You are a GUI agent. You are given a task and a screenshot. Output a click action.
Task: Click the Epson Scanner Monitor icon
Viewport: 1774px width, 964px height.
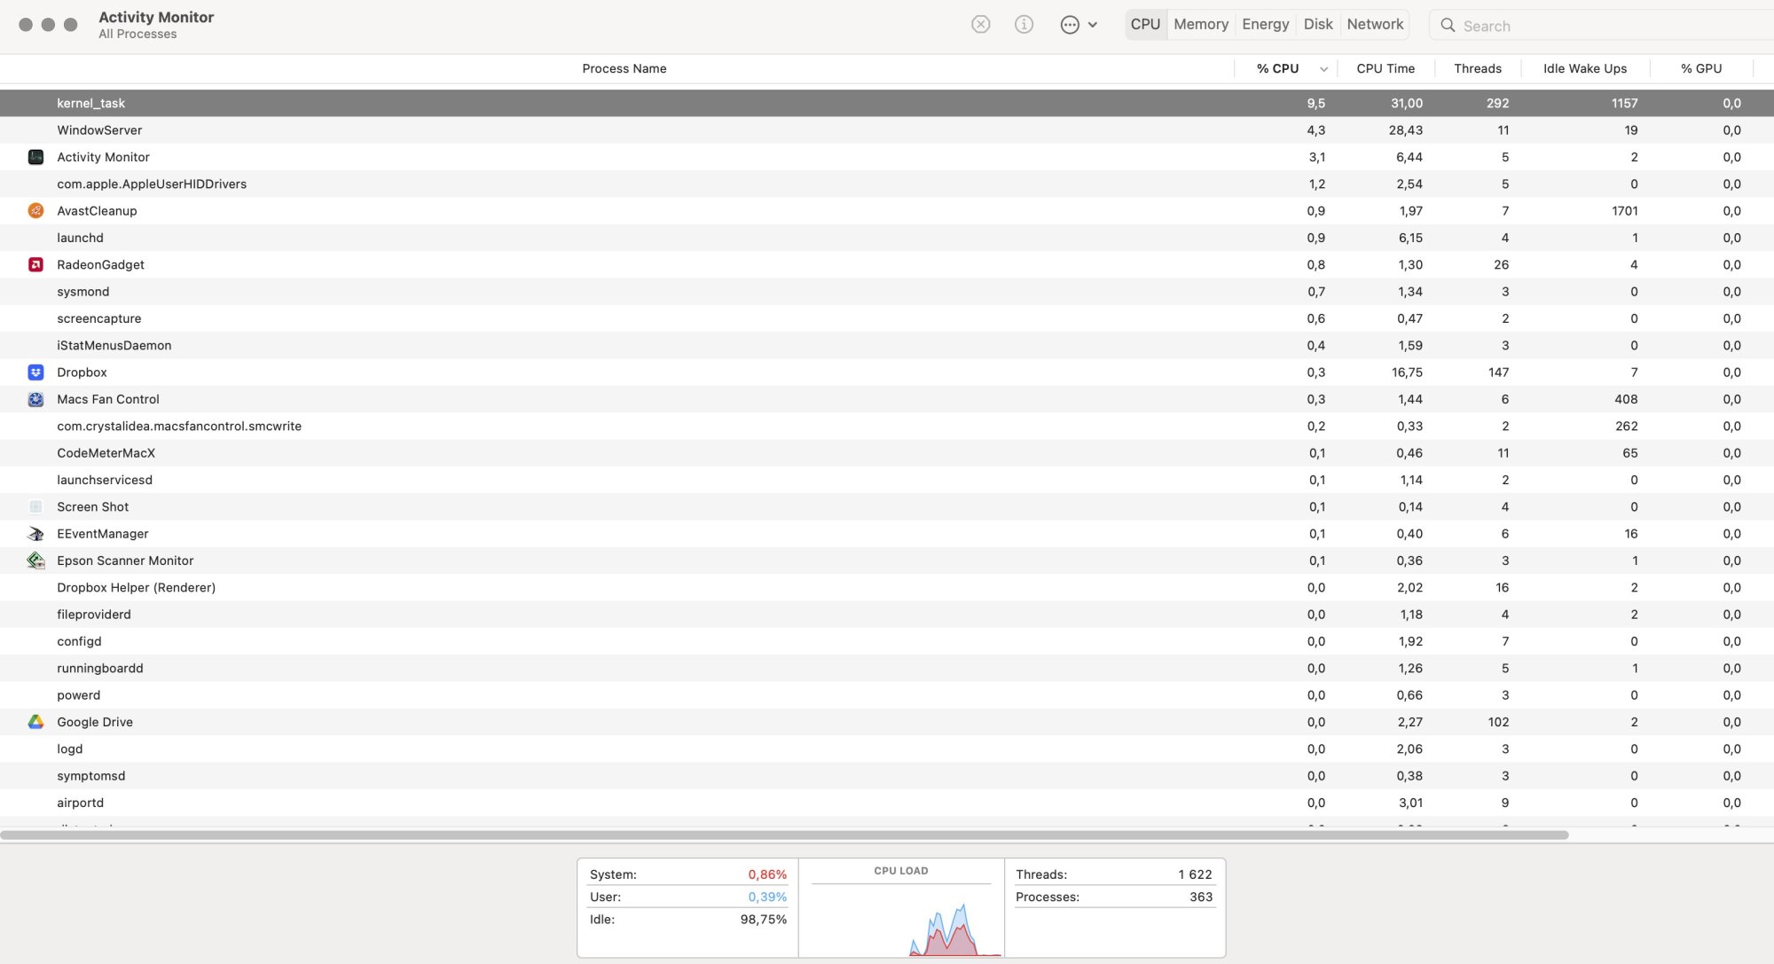(x=35, y=560)
